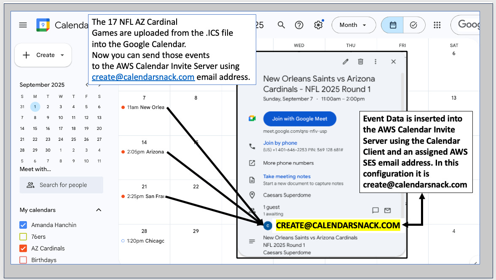The image size is (496, 280).
Task: Click the create@calendarsnack.com link in note
Action: click(x=143, y=77)
